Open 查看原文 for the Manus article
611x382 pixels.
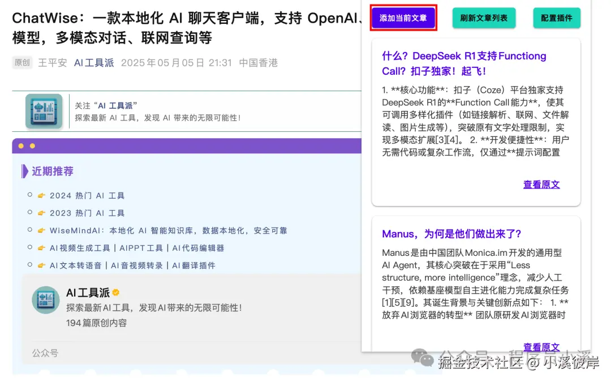[x=541, y=347]
